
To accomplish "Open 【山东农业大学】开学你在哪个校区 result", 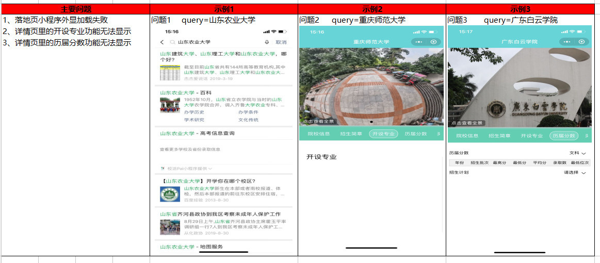I will tap(208, 181).
